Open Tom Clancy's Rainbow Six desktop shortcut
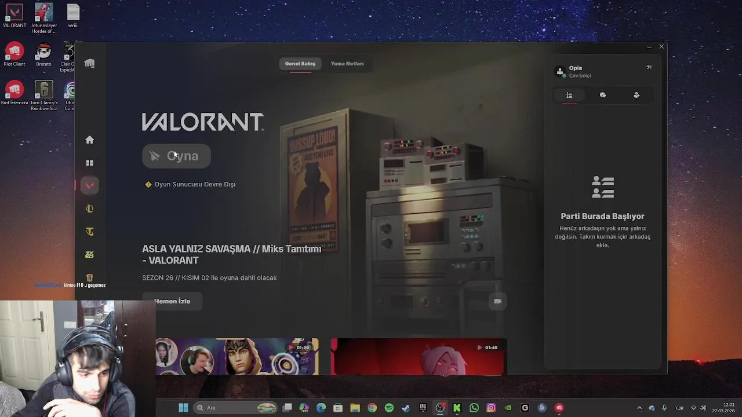 (44, 96)
